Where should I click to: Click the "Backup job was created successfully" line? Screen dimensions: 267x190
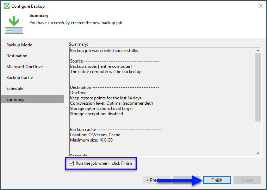tap(104, 51)
